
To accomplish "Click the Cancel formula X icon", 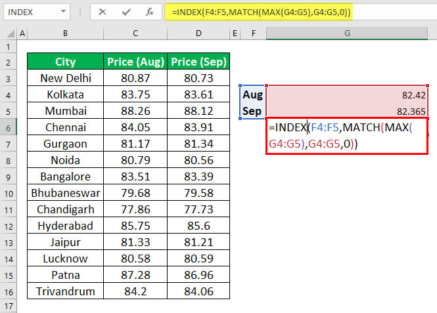I will point(103,12).
